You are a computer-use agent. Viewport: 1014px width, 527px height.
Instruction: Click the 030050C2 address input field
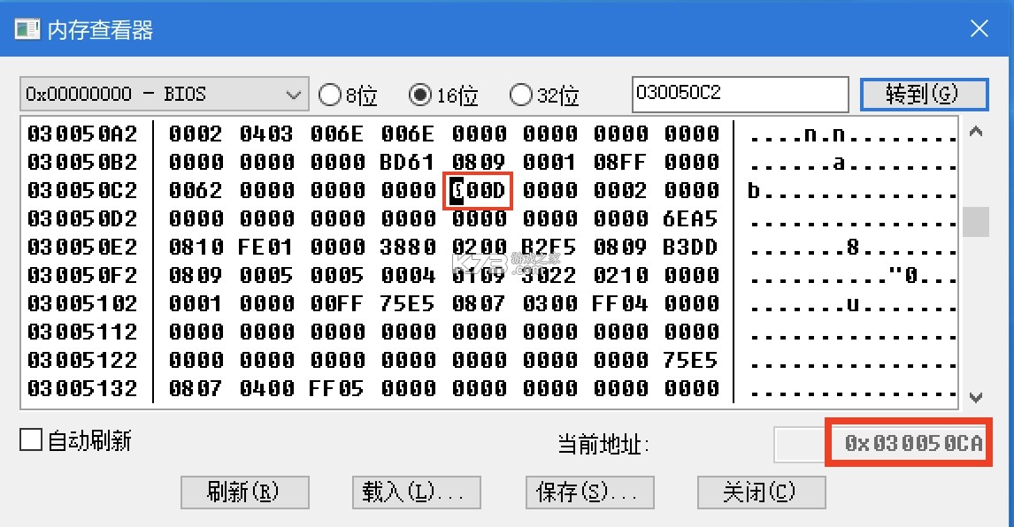point(740,93)
